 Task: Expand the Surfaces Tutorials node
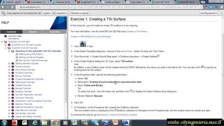click(x=9, y=73)
